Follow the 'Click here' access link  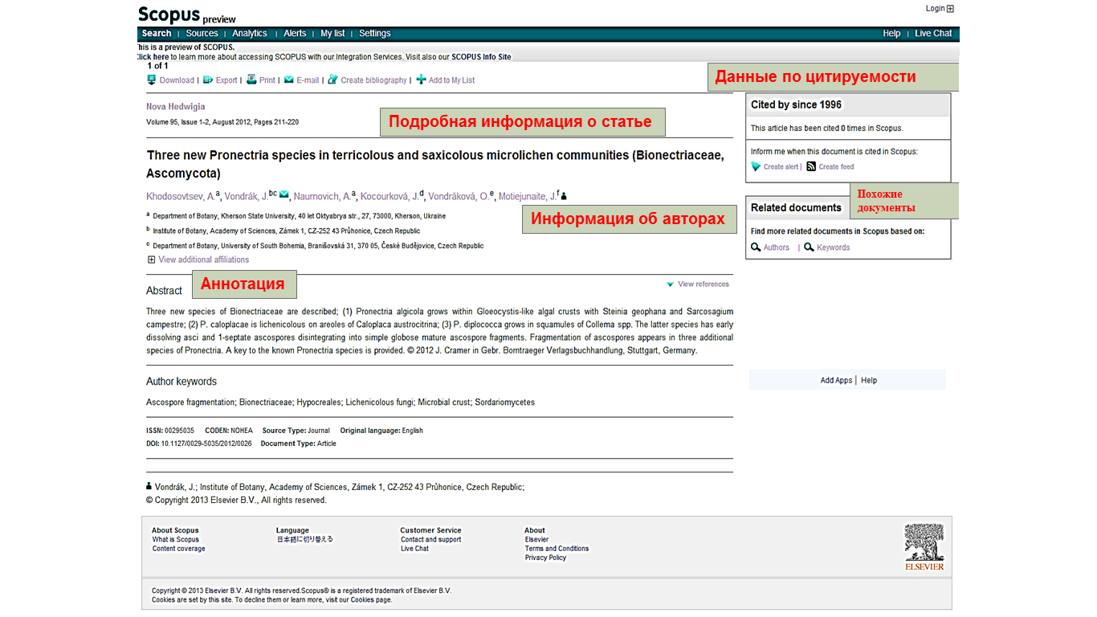[153, 57]
